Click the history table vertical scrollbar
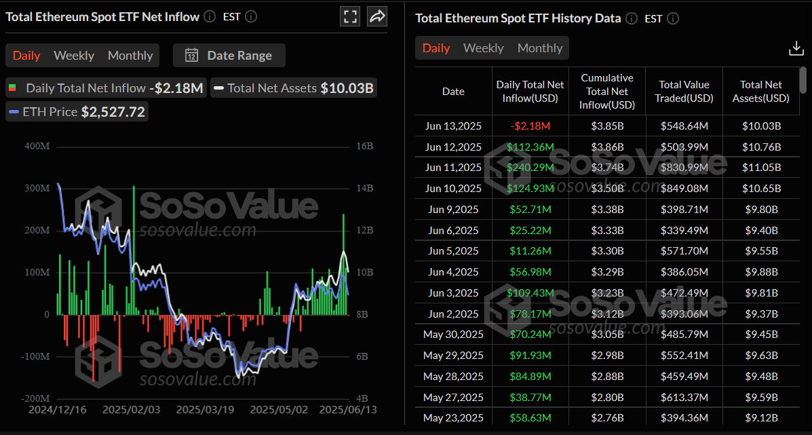 pyautogui.click(x=803, y=80)
